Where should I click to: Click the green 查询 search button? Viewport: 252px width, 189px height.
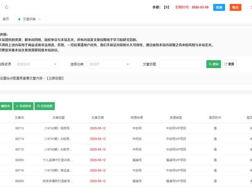click(x=214, y=64)
